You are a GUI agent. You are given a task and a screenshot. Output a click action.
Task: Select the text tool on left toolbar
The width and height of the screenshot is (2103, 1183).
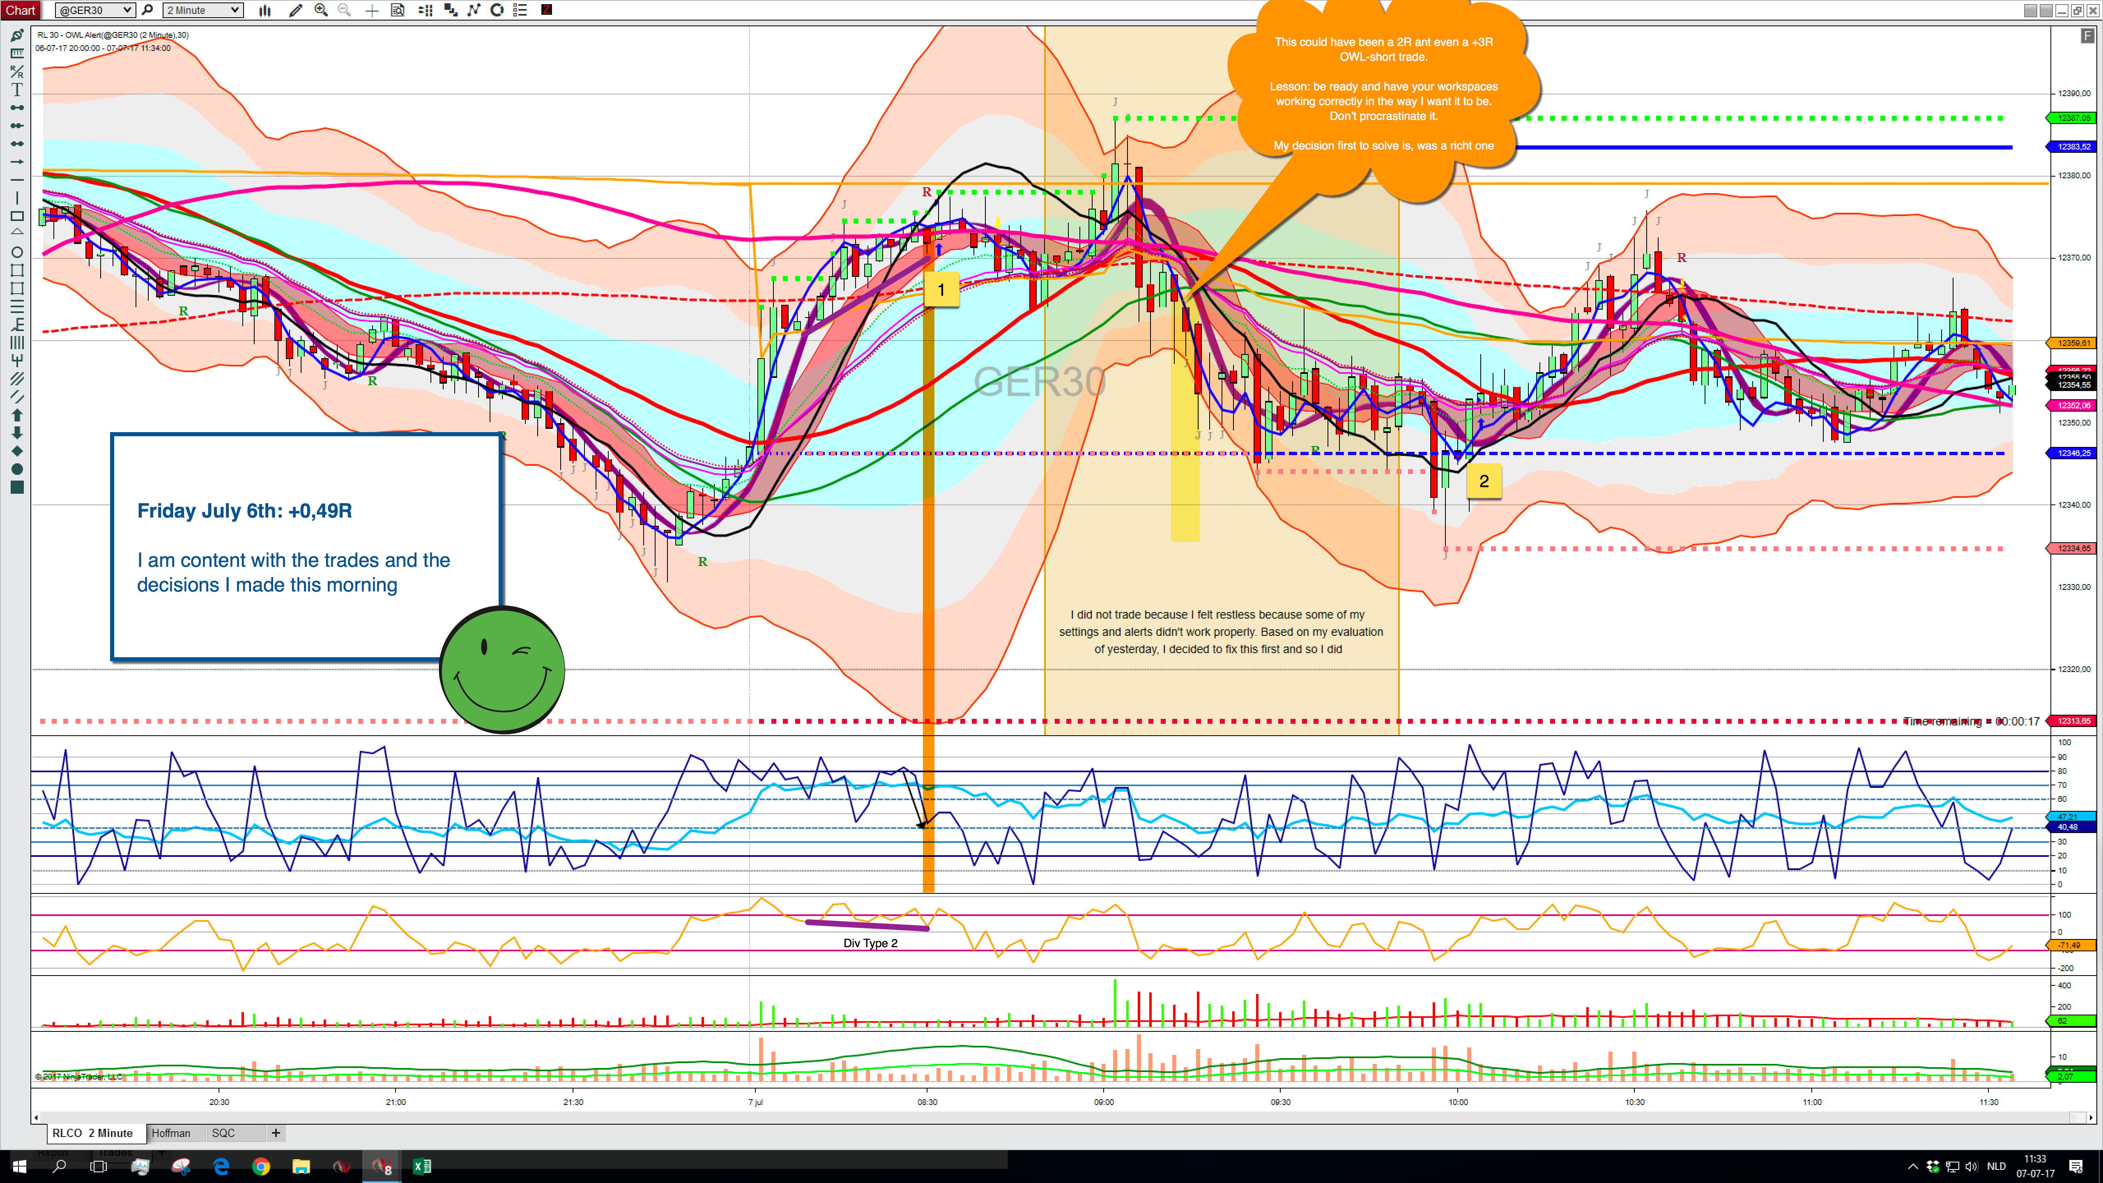[x=16, y=89]
